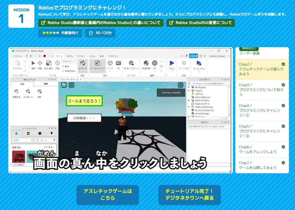The width and height of the screenshot is (295, 210).
Task: Open the 色 color dropdown arrow
Action: [x=155, y=71]
